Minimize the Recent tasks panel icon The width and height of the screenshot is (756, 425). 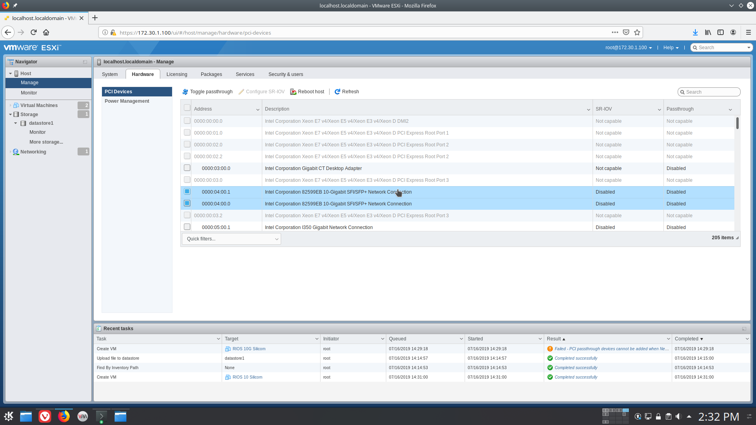[744, 329]
